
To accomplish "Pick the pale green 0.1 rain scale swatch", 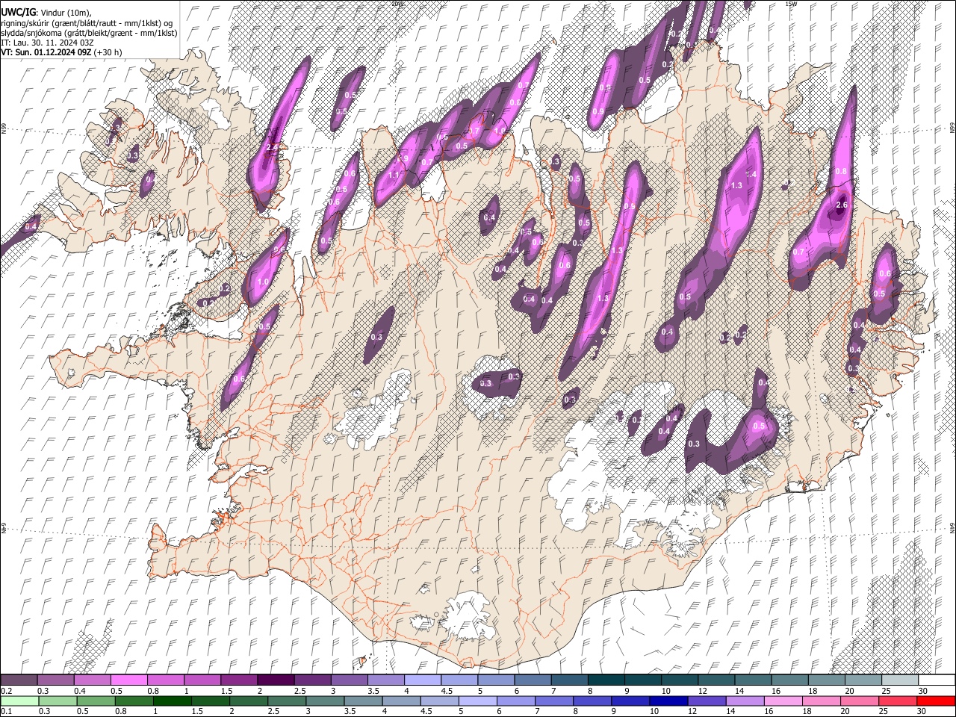I will coord(19,701).
